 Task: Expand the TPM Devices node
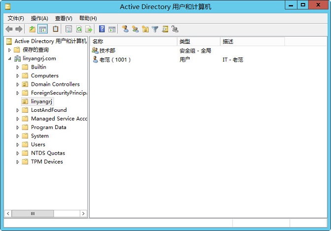[x=18, y=162]
